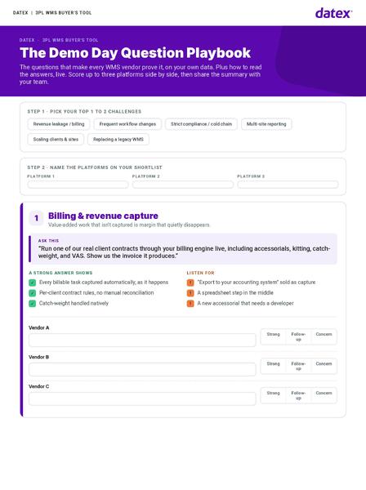Rate Vendor A as Strong

coord(273,336)
